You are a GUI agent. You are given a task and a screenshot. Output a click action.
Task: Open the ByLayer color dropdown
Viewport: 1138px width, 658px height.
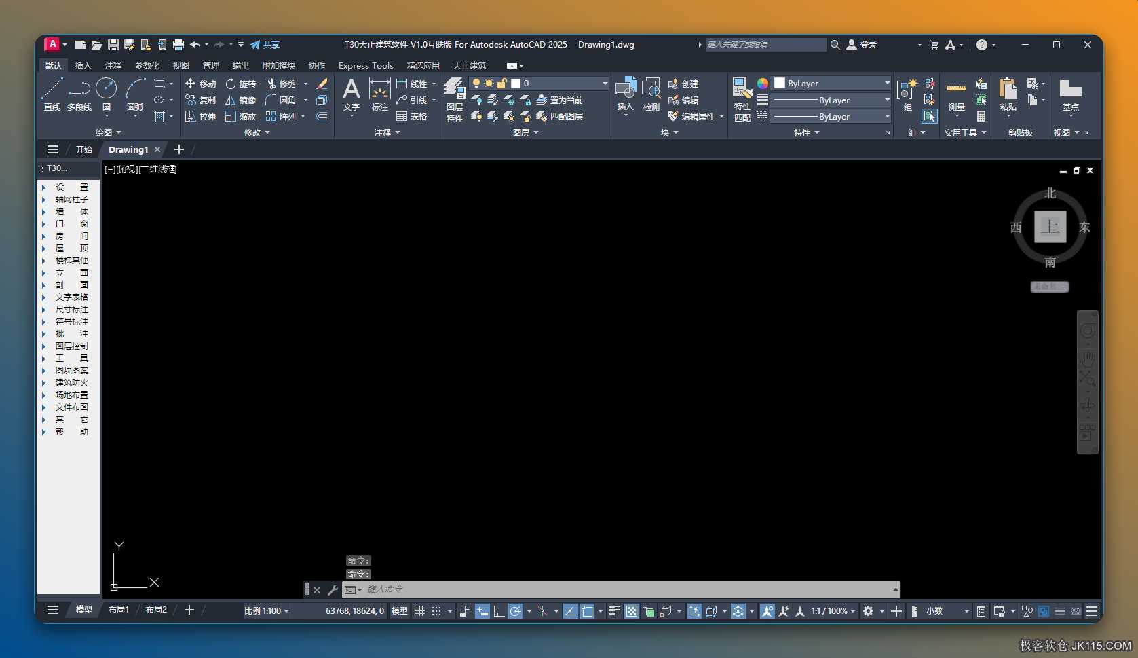(x=831, y=83)
